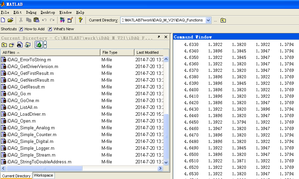
Task: Launch Simulink from the toolbar icon
Action: click(x=62, y=20)
